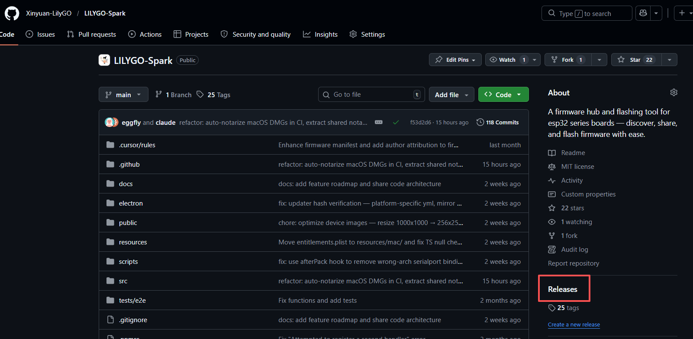Open the electron folder name
This screenshot has width=693, height=339.
pos(131,203)
